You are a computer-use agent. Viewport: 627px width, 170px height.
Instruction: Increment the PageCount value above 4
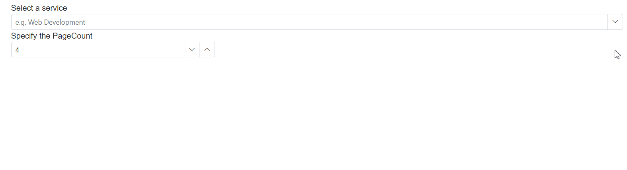tap(207, 50)
